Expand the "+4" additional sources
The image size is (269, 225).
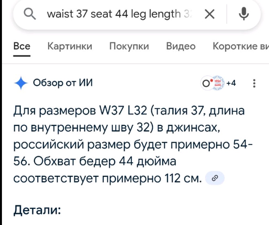pos(232,83)
